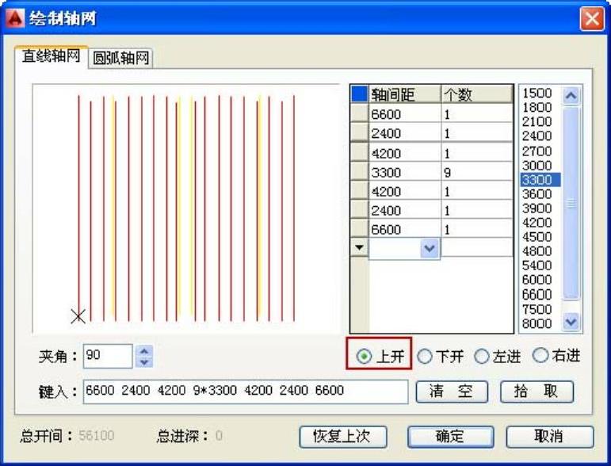The width and height of the screenshot is (611, 466).
Task: Choose 1800 in the spacing list
Action: [x=537, y=107]
